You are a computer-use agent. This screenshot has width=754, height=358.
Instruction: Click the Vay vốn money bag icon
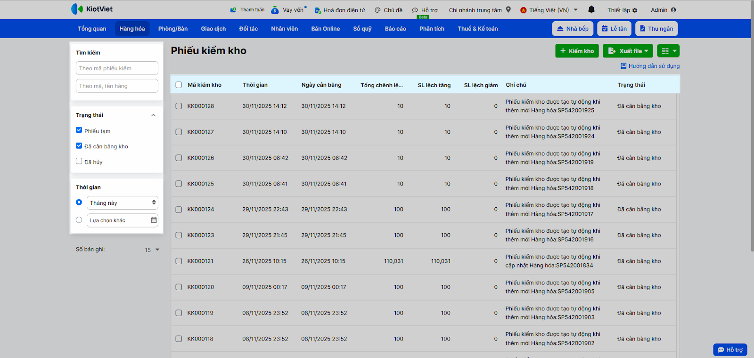click(275, 10)
